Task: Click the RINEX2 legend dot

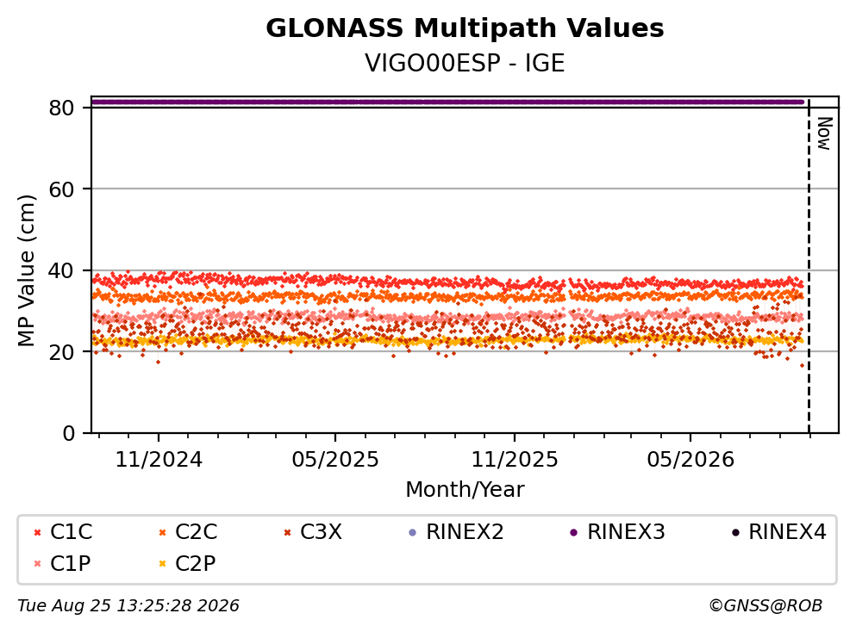Action: point(413,532)
